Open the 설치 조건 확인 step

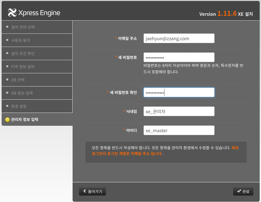[x=37, y=53]
